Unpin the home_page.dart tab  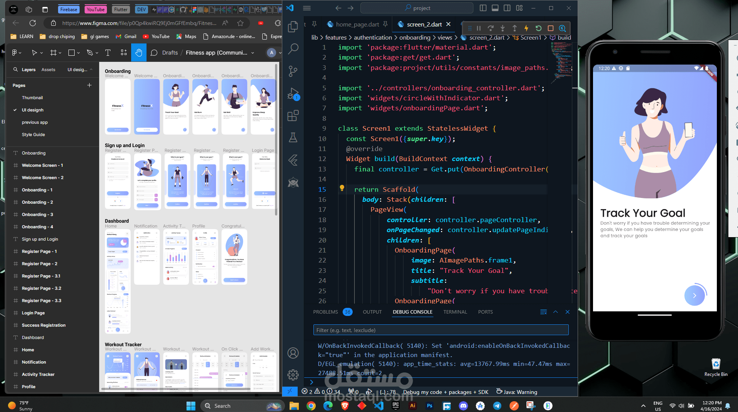(x=385, y=24)
